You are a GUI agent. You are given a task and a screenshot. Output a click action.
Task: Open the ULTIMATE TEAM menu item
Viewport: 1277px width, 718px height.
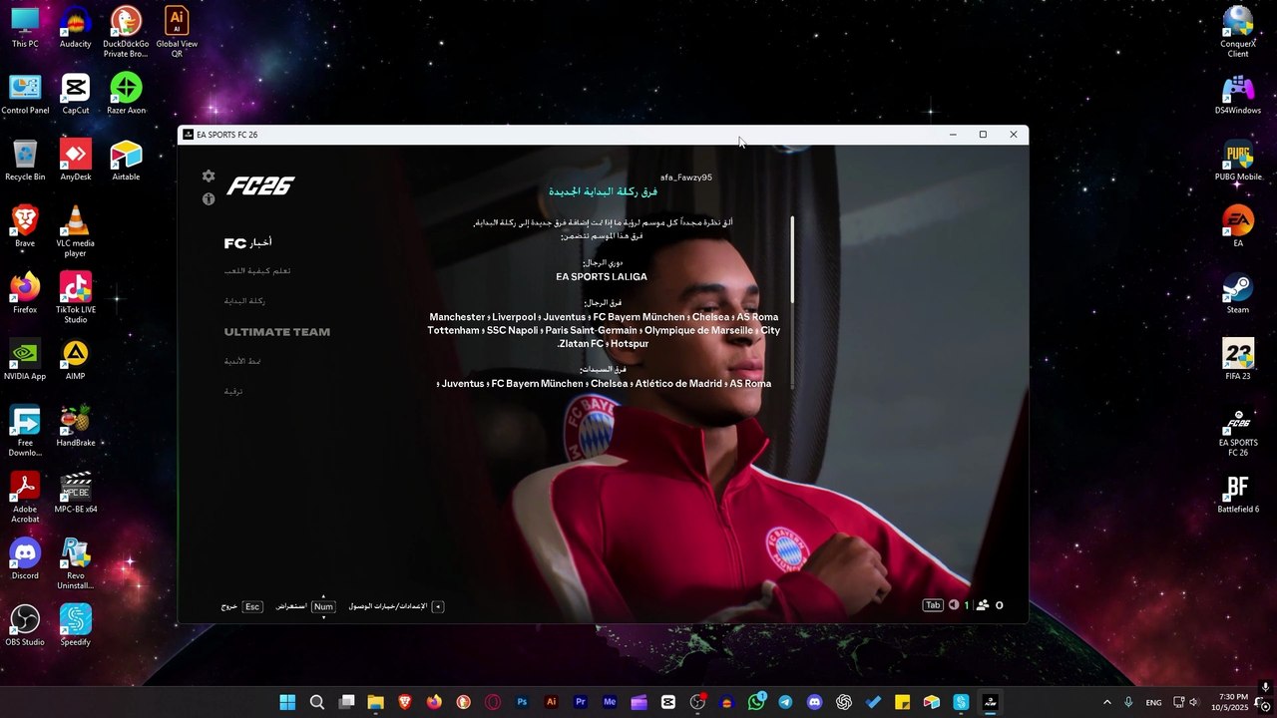click(x=276, y=332)
